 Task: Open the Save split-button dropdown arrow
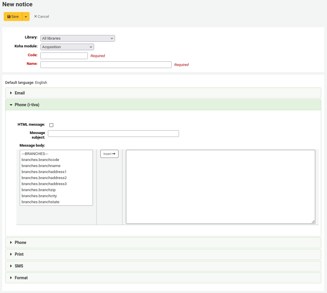(x=26, y=16)
